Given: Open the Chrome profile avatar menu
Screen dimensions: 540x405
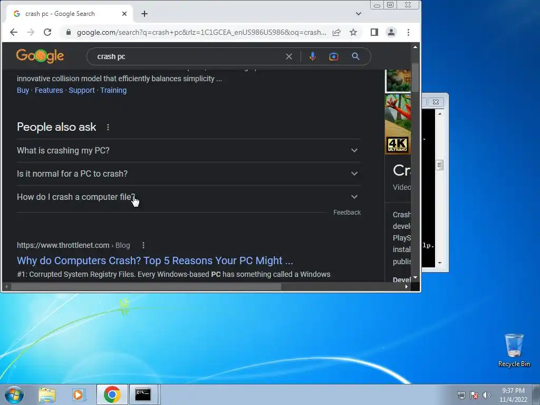Looking at the screenshot, I should 391,32.
